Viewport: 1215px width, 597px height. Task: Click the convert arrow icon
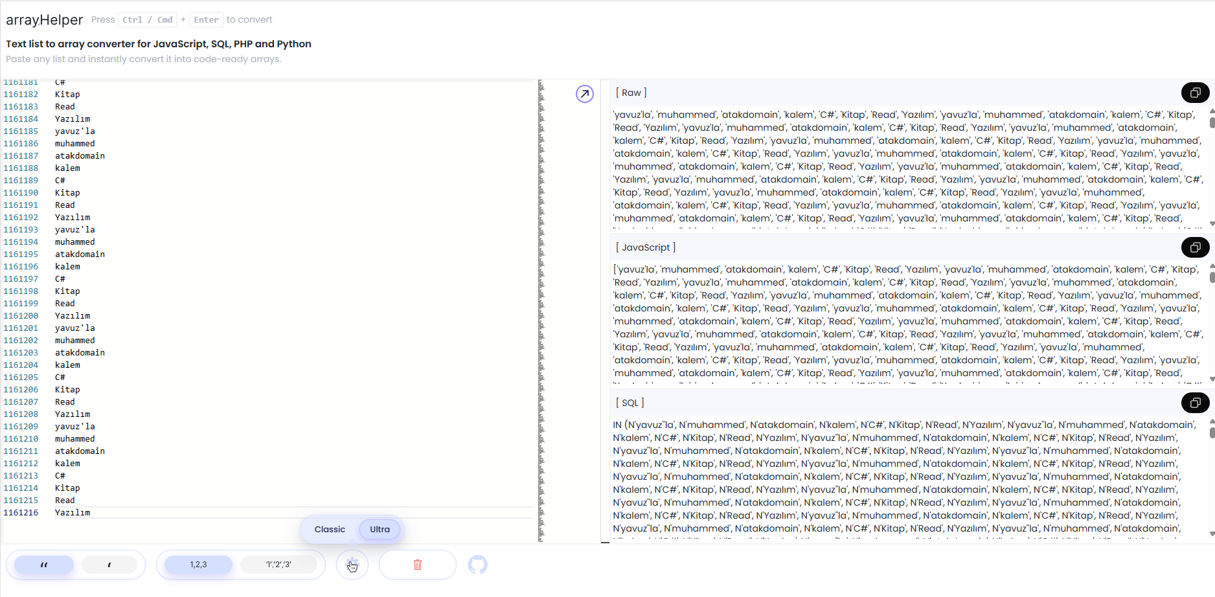point(584,94)
